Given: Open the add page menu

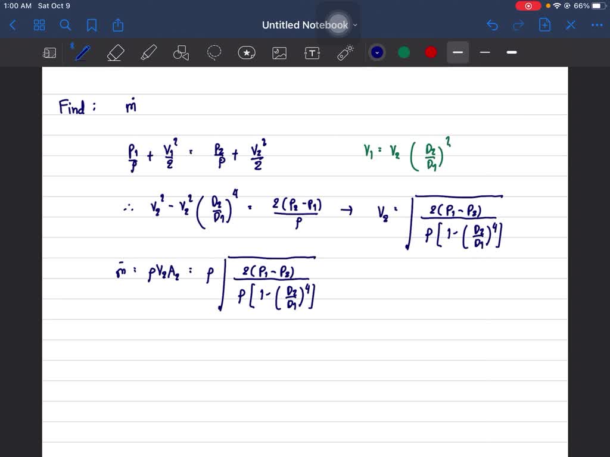Looking at the screenshot, I should pyautogui.click(x=544, y=25).
